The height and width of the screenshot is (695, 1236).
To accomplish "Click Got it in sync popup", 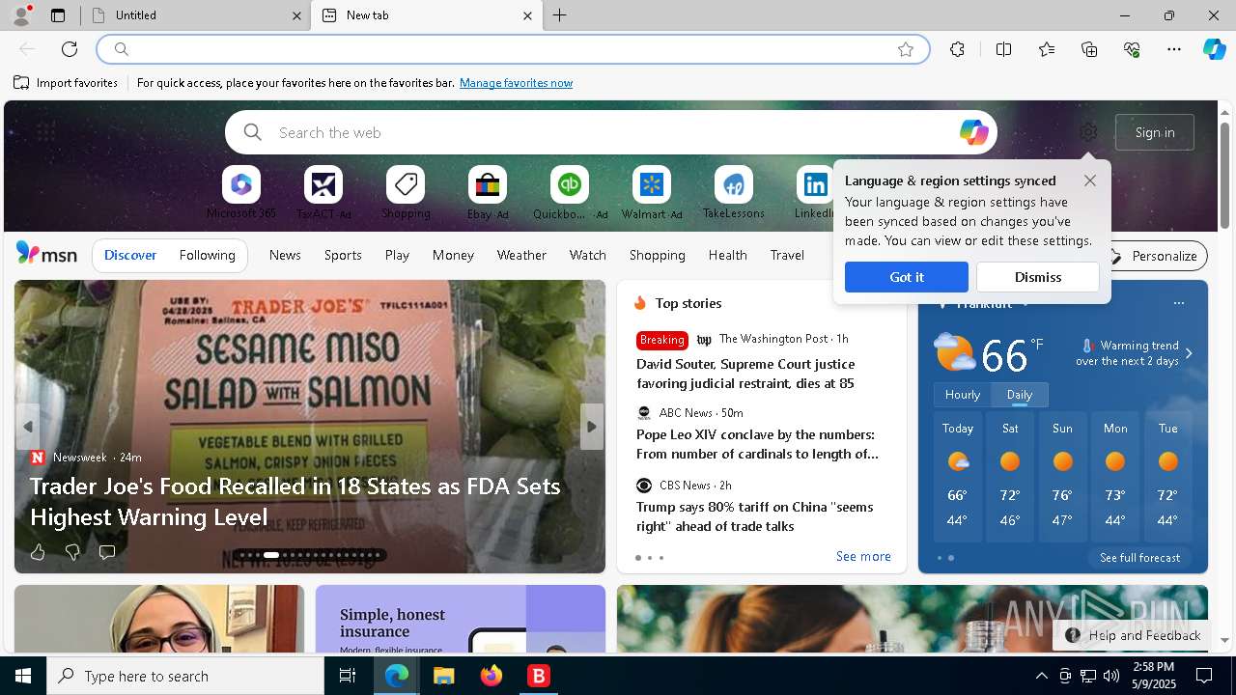I will point(907,277).
